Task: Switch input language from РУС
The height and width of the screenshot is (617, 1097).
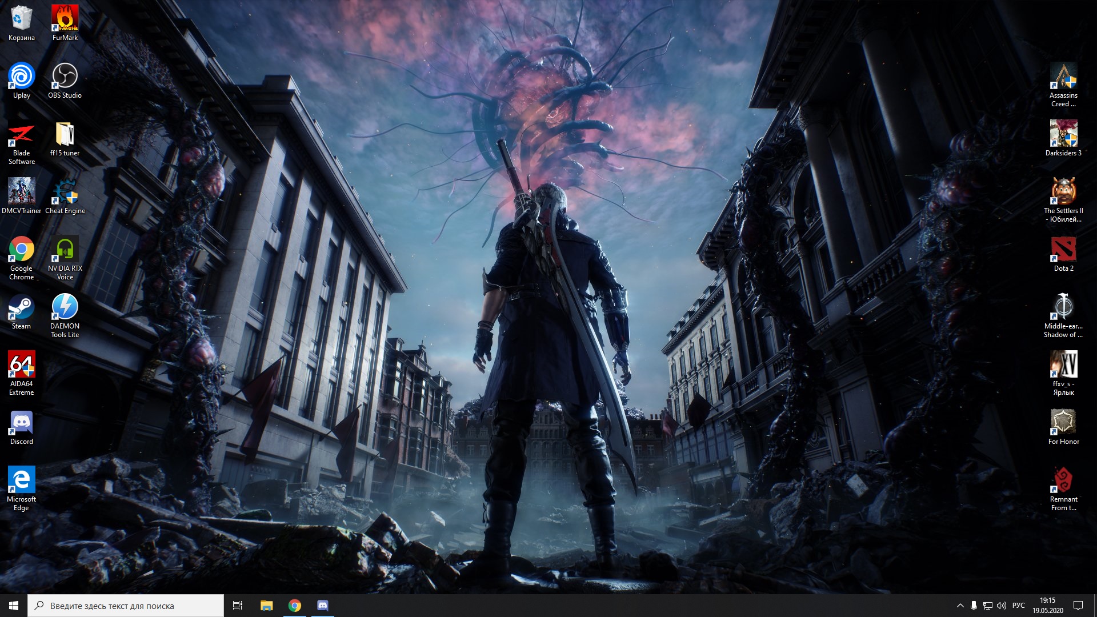Action: pos(1019,606)
